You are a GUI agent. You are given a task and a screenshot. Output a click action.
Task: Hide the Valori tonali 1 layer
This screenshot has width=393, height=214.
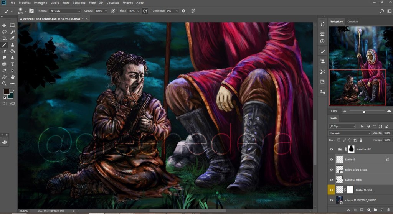tap(332, 149)
